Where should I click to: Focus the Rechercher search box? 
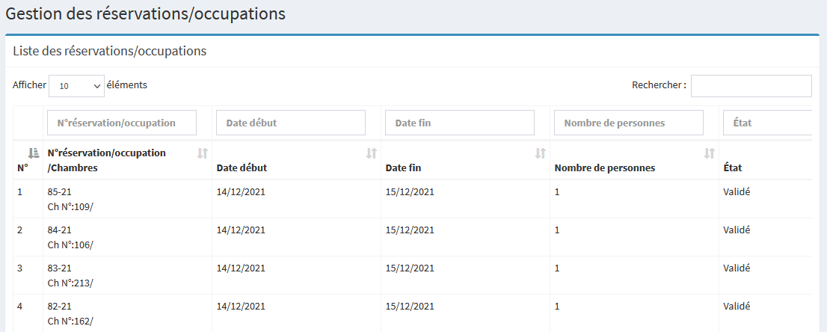pyautogui.click(x=751, y=86)
